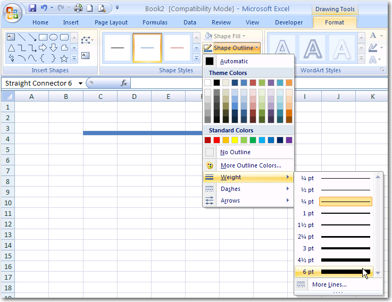Image resolution: width=392 pixels, height=302 pixels.
Task: Open the Weight submenu
Action: 248,177
